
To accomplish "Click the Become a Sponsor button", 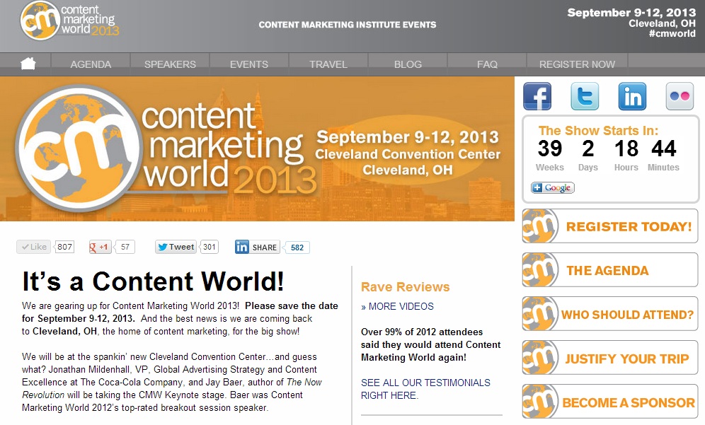I will [610, 402].
